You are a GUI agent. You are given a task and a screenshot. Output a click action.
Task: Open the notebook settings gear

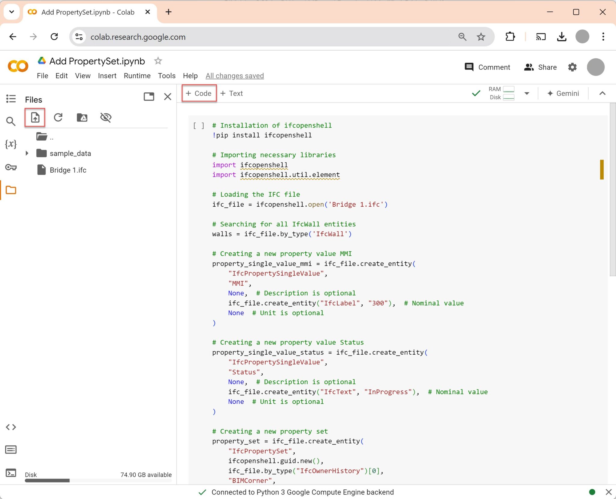coord(572,67)
